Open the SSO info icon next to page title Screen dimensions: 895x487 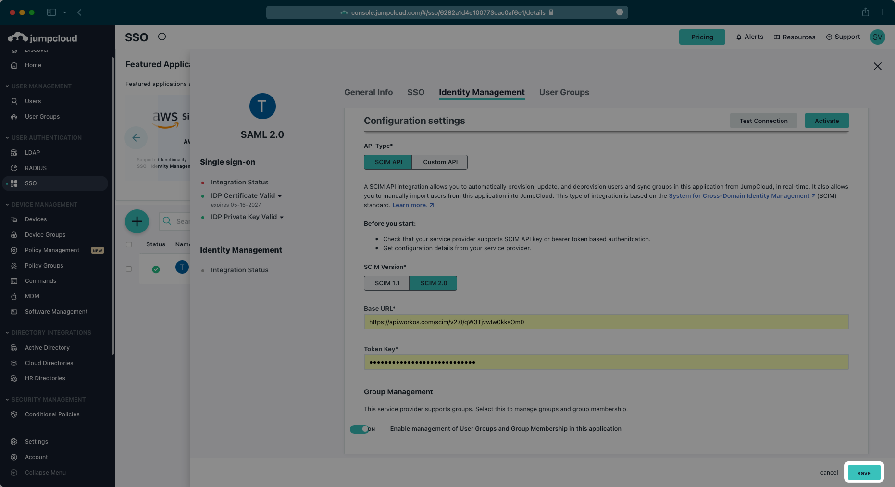[x=162, y=37]
